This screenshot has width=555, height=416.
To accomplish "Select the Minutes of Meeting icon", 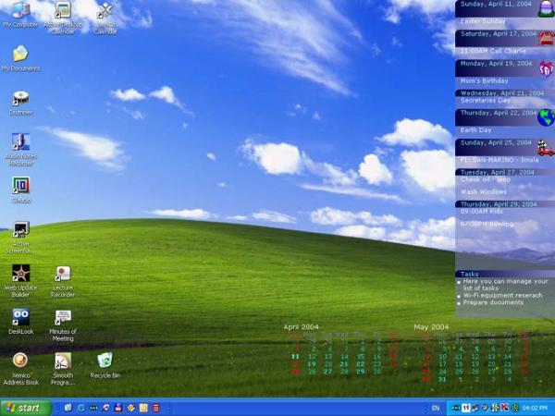I will 63,325.
